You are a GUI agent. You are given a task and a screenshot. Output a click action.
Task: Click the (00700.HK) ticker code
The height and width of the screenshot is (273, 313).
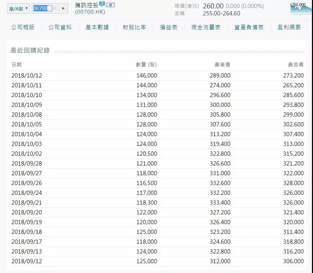[x=90, y=12]
